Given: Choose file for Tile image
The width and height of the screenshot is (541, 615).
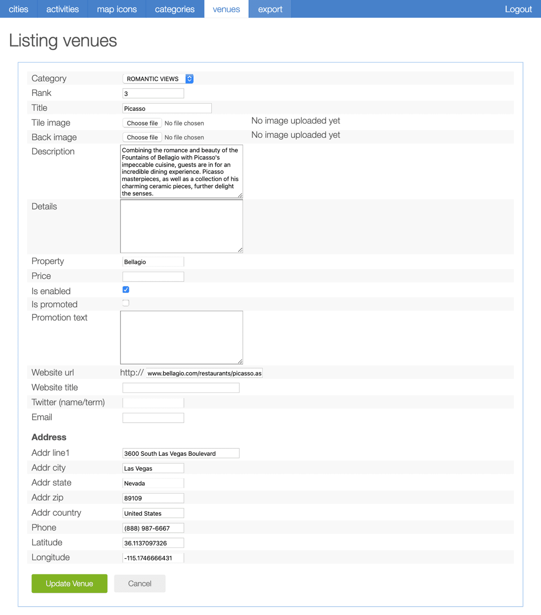Looking at the screenshot, I should pos(142,123).
